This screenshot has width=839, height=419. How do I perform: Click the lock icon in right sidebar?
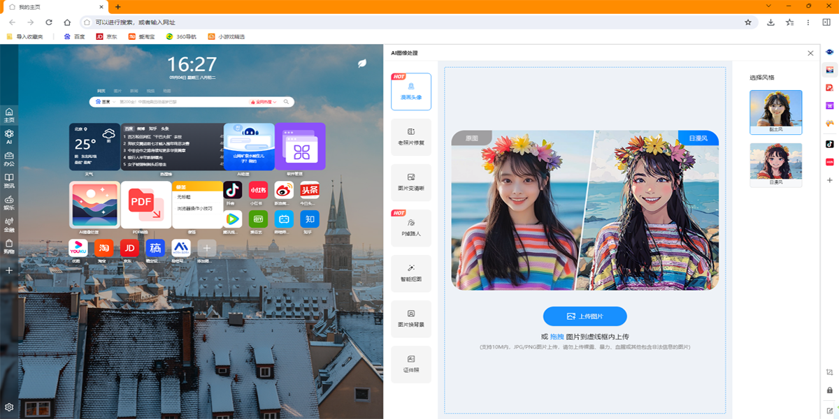830,390
